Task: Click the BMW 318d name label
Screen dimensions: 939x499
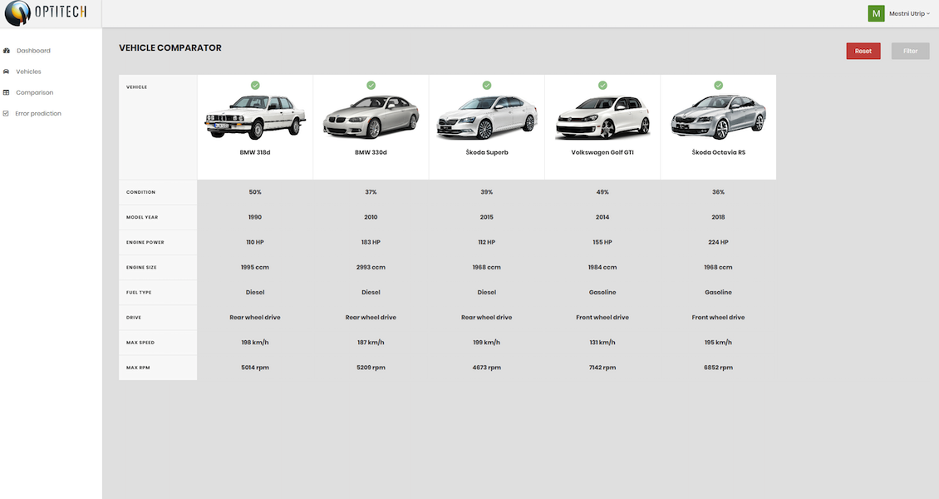Action: tap(255, 153)
